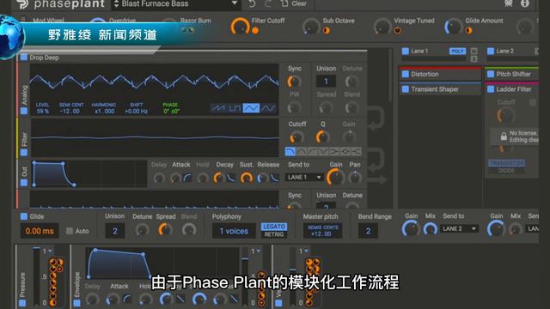Click preset up/down arrows beside Blast Furnace Bass
Image resolution: width=550 pixels, height=309 pixels.
point(117,4)
